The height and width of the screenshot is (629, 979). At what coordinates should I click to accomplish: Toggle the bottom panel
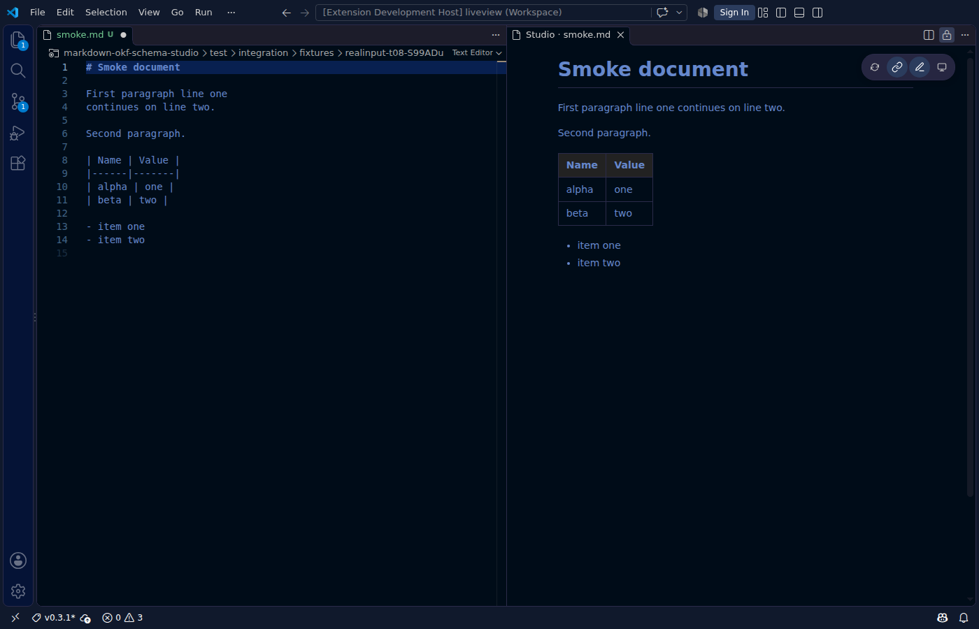pos(799,13)
